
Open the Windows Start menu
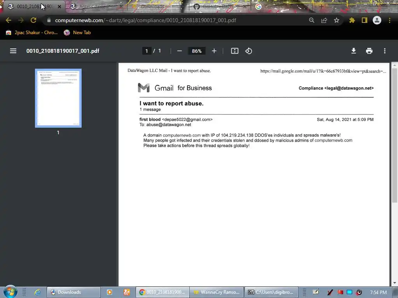10,292
